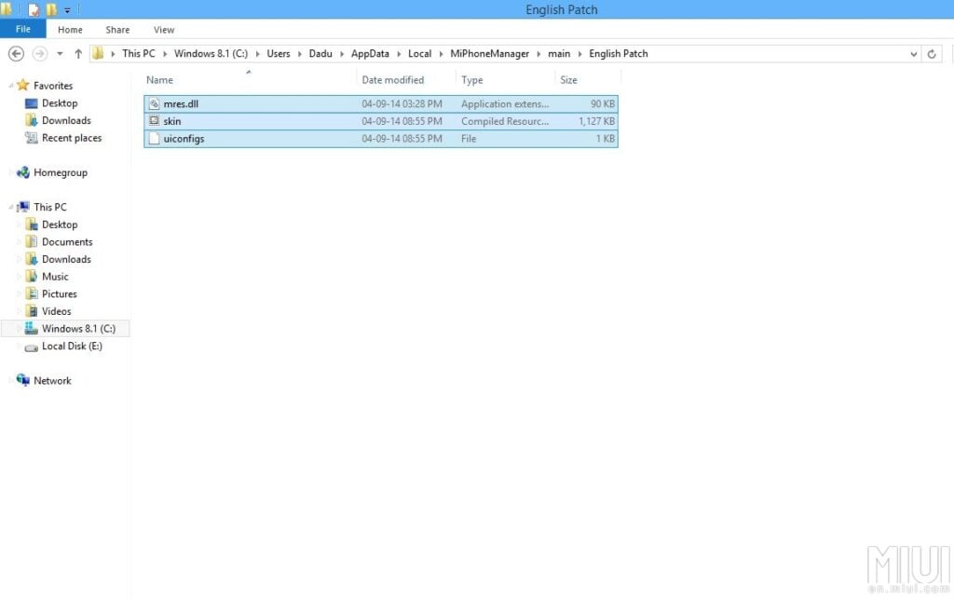Open the File tab
The width and height of the screenshot is (954, 599).
[x=23, y=29]
